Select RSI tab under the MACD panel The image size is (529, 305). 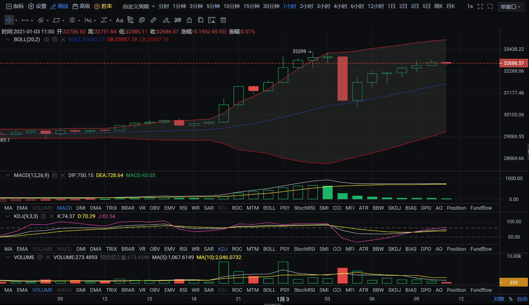pos(183,208)
